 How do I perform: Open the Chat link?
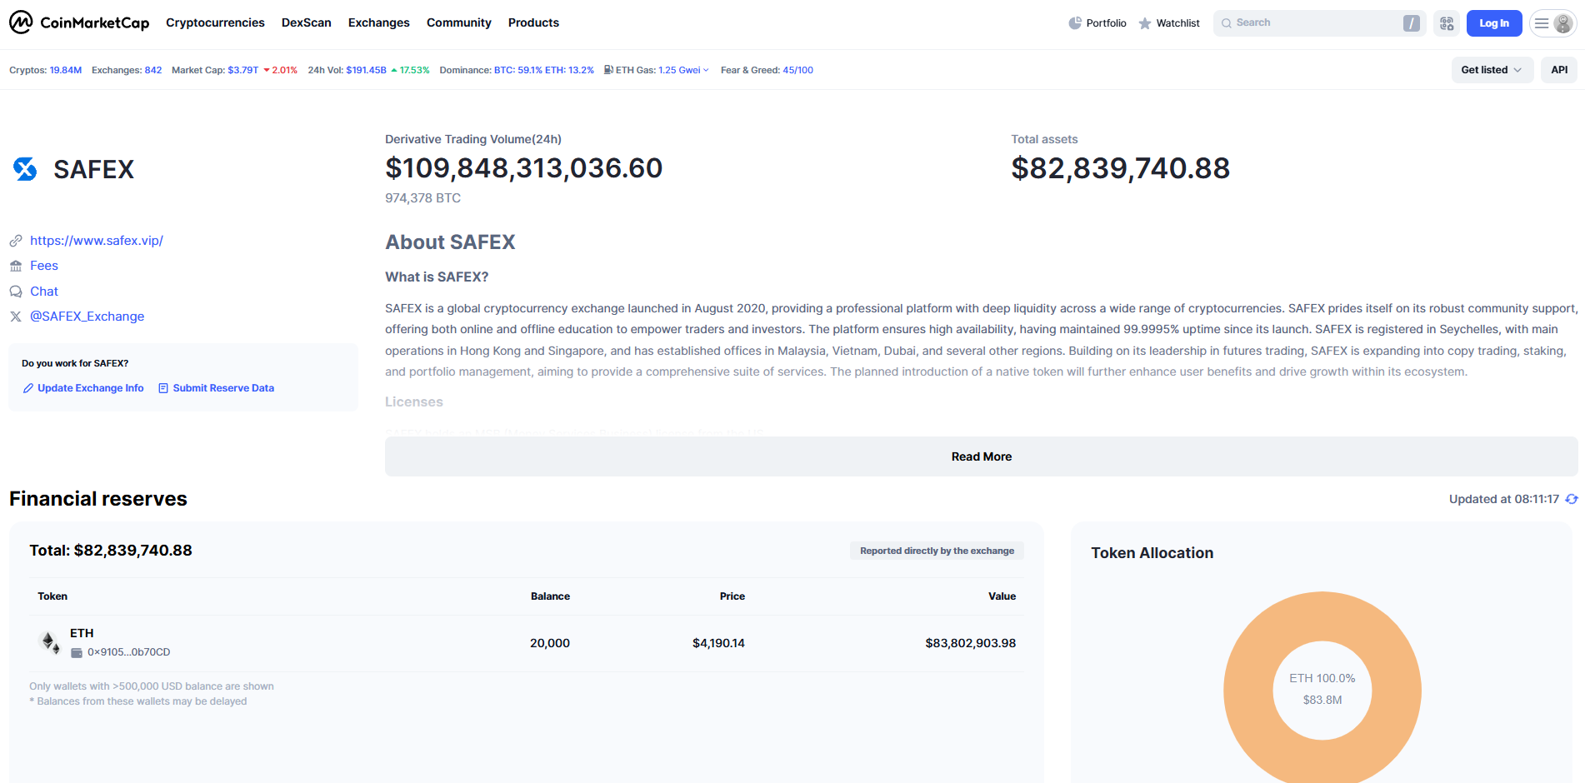44,292
